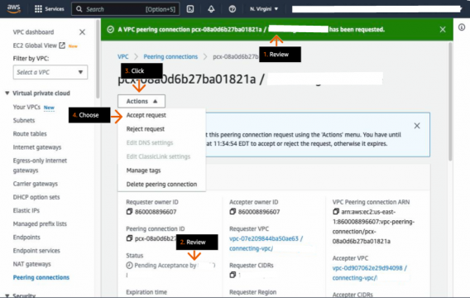Open the notifications bell
This screenshot has width=470, height=298.
pos(211,9)
